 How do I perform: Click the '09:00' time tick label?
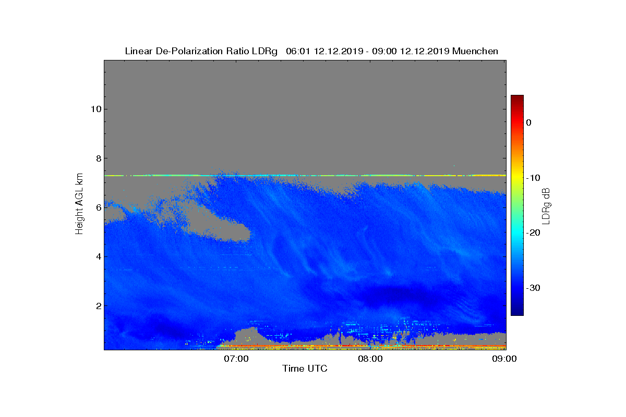point(505,359)
